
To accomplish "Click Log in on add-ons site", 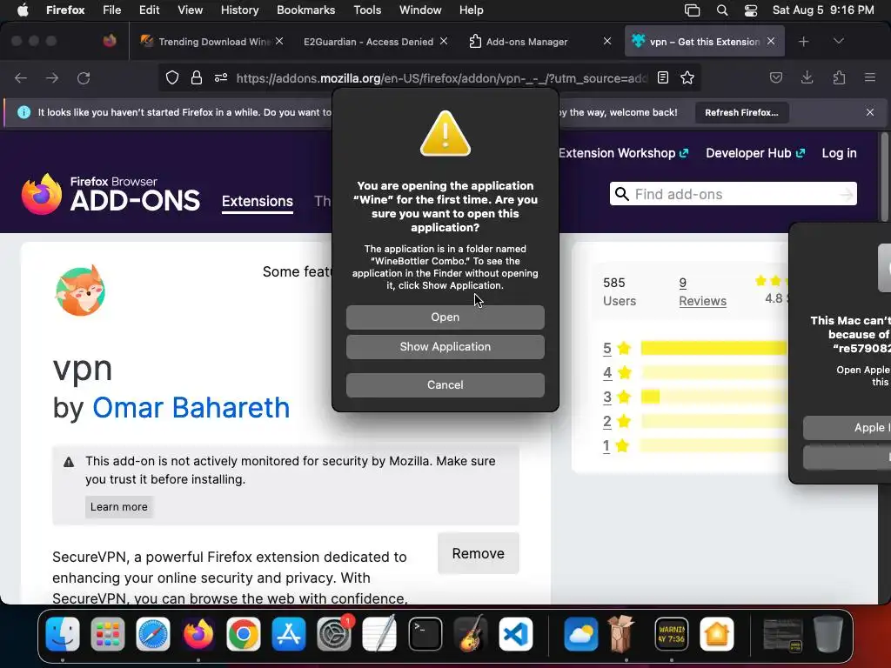I will 839,153.
